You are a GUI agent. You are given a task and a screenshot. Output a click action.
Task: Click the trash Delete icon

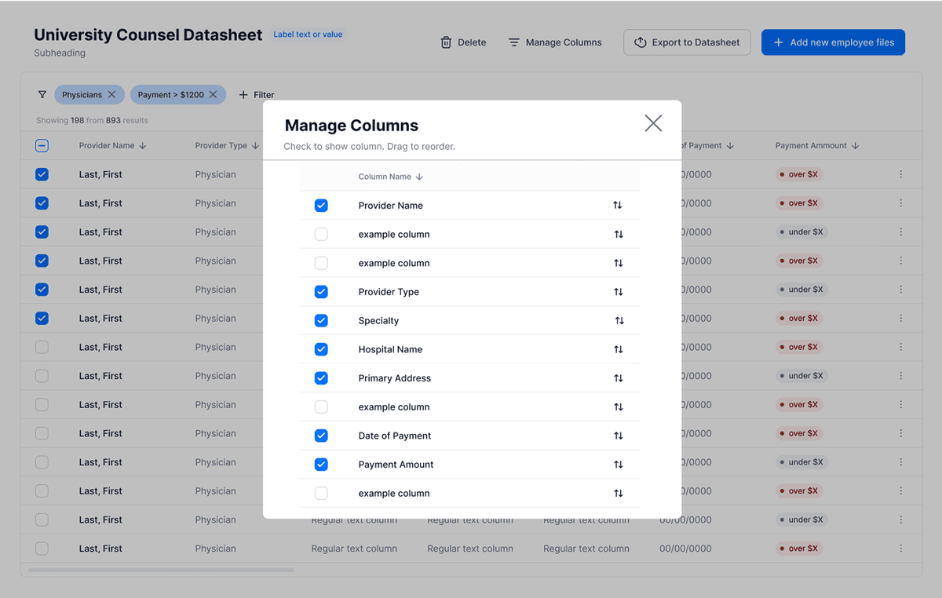(446, 42)
